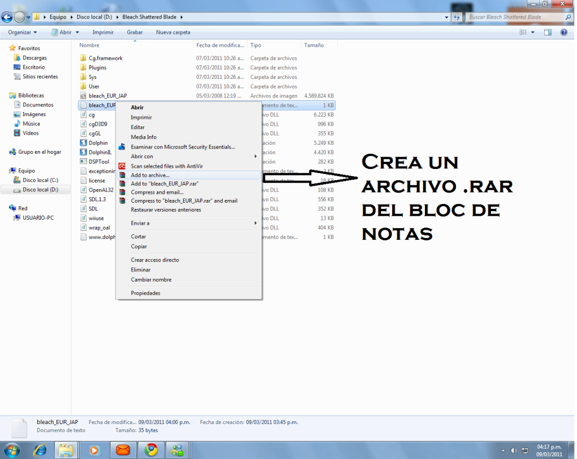Open the Organizar menu
The image size is (577, 459).
click(22, 32)
